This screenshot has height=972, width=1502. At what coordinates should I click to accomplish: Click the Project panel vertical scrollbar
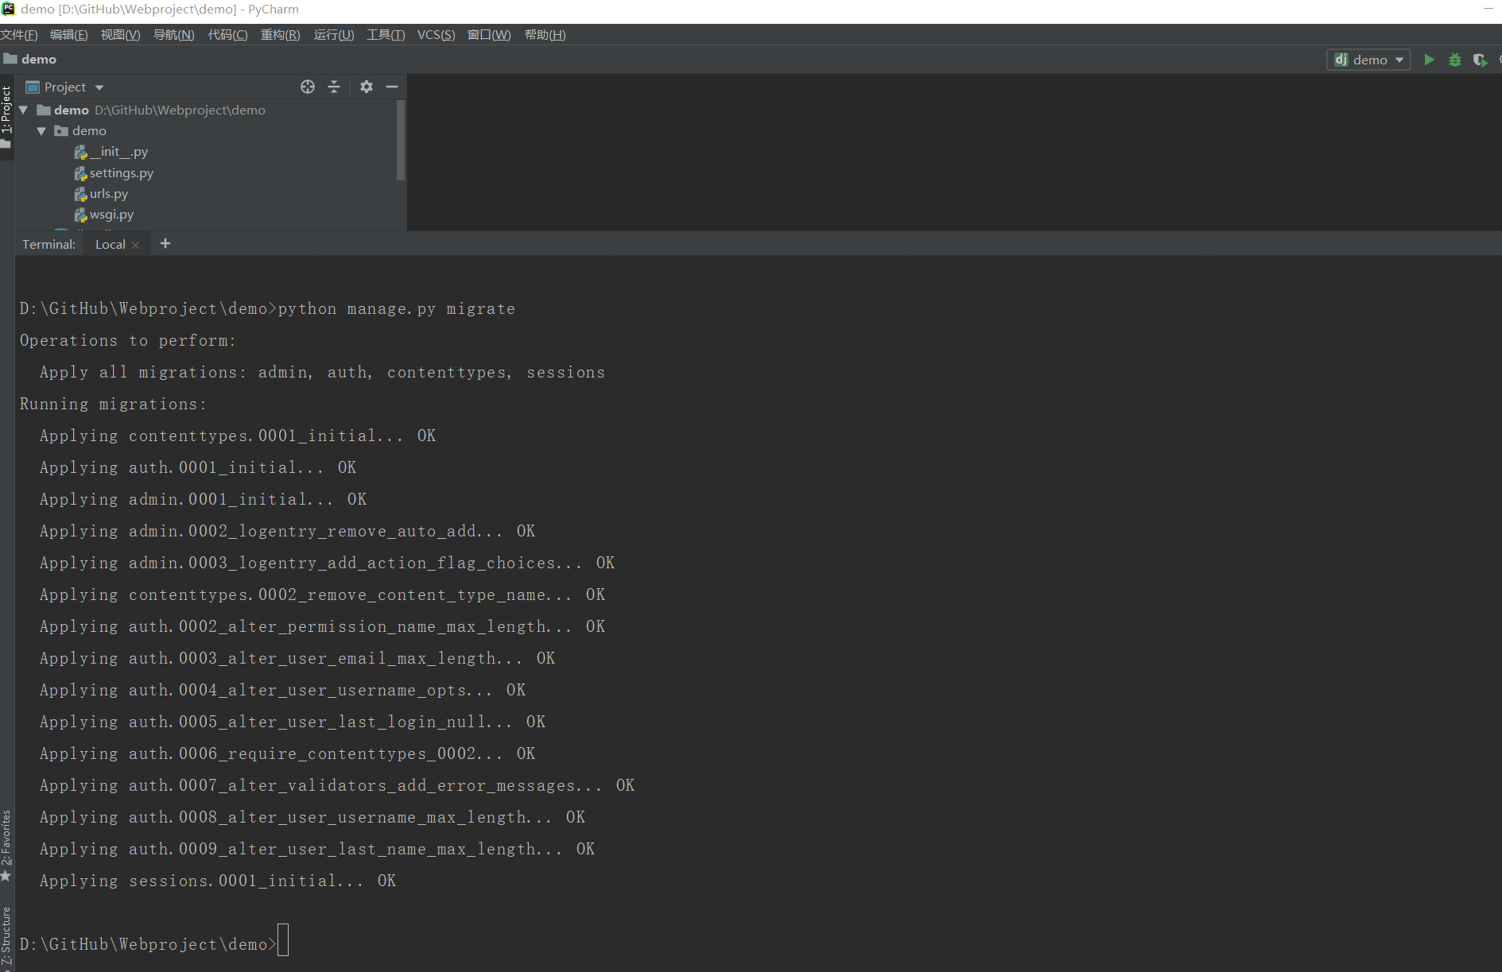400,141
